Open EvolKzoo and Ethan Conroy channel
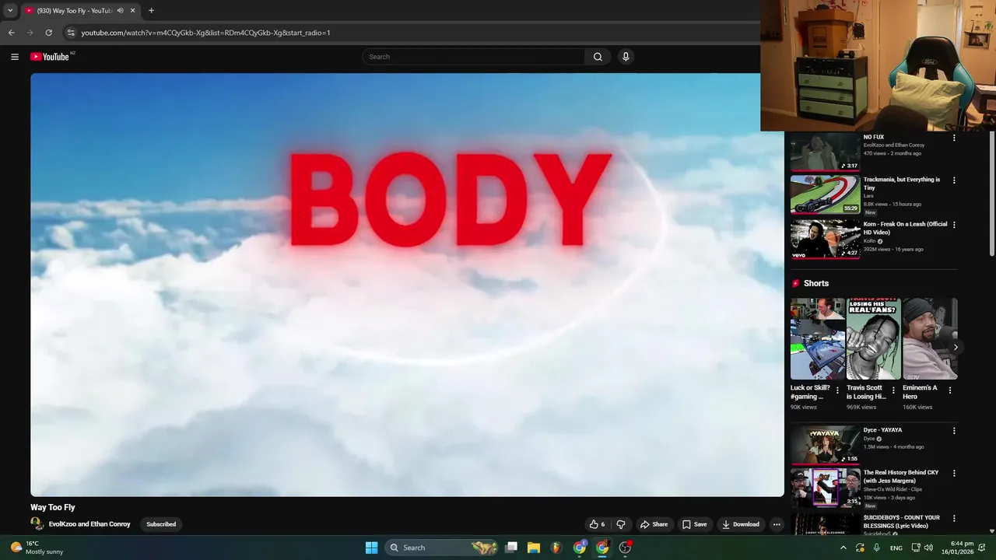 click(89, 524)
